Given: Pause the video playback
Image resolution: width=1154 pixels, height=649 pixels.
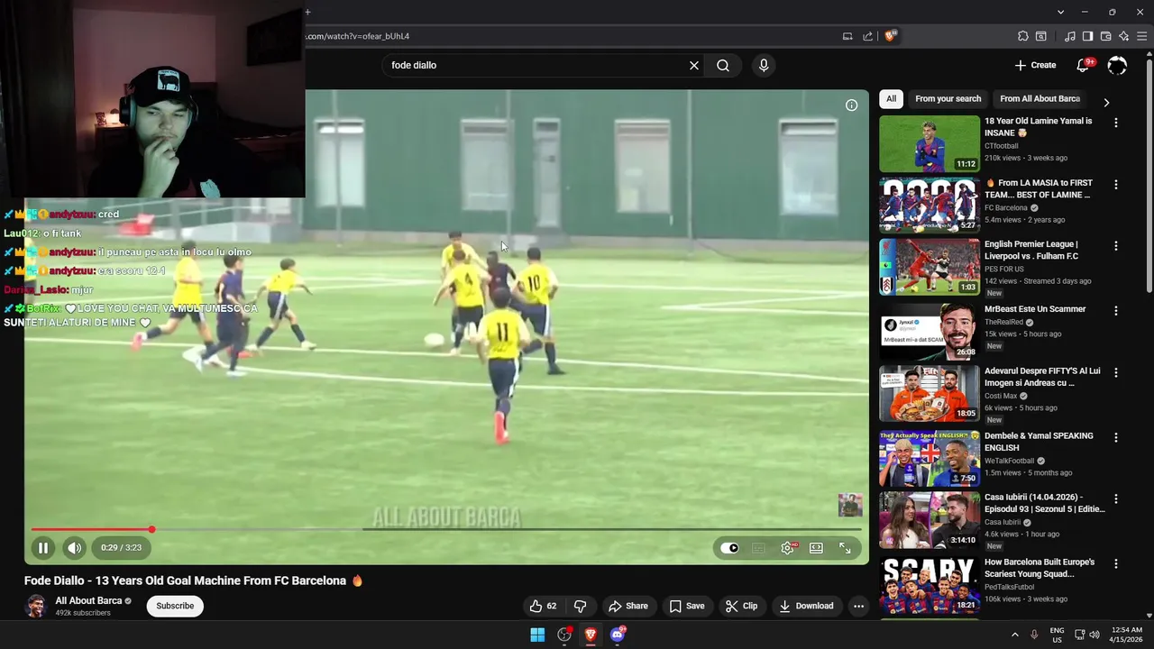Looking at the screenshot, I should tap(42, 547).
